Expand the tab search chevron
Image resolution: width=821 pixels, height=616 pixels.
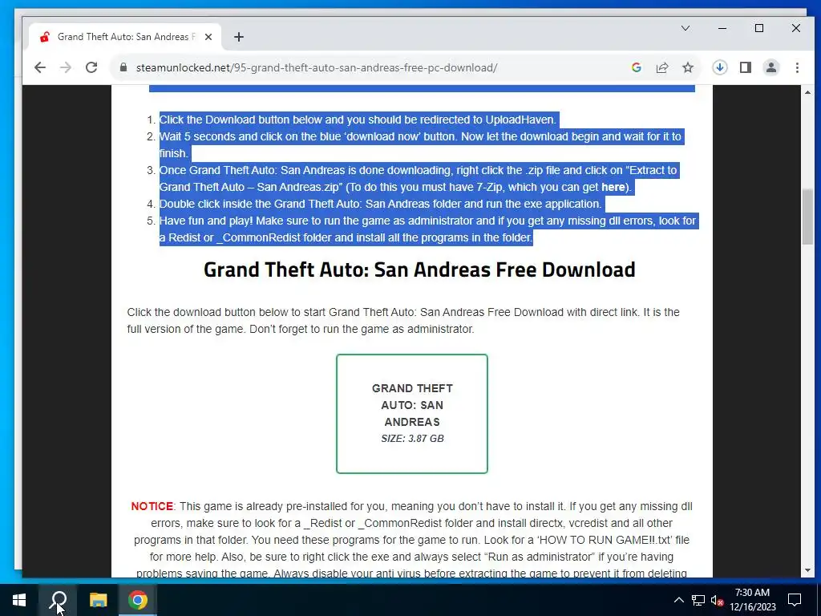pos(685,28)
